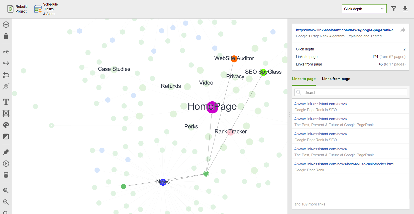414x214 pixels.
Task: Click the trash delete icon
Action: (6, 36)
